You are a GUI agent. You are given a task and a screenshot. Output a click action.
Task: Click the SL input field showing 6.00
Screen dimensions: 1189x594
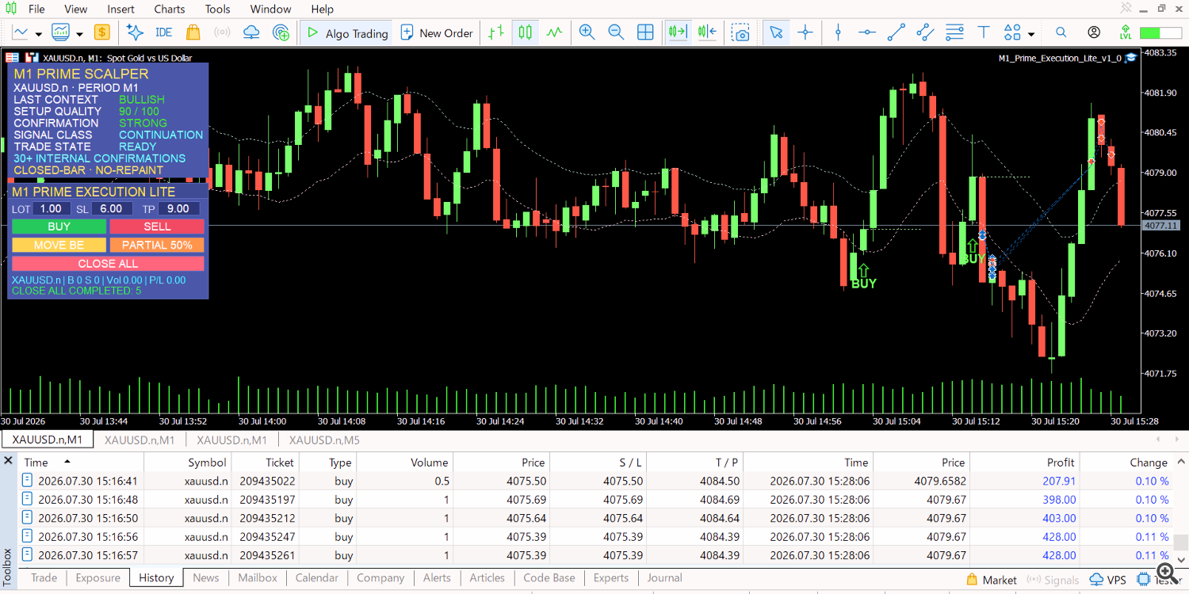pos(111,208)
